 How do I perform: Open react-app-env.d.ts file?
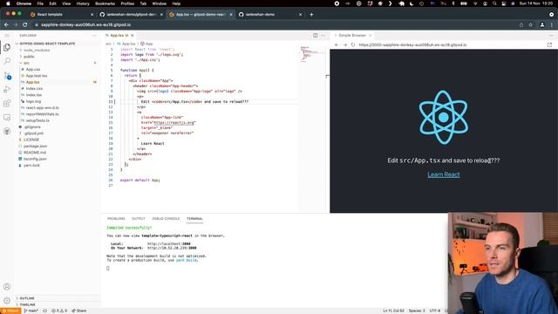pyautogui.click(x=43, y=108)
